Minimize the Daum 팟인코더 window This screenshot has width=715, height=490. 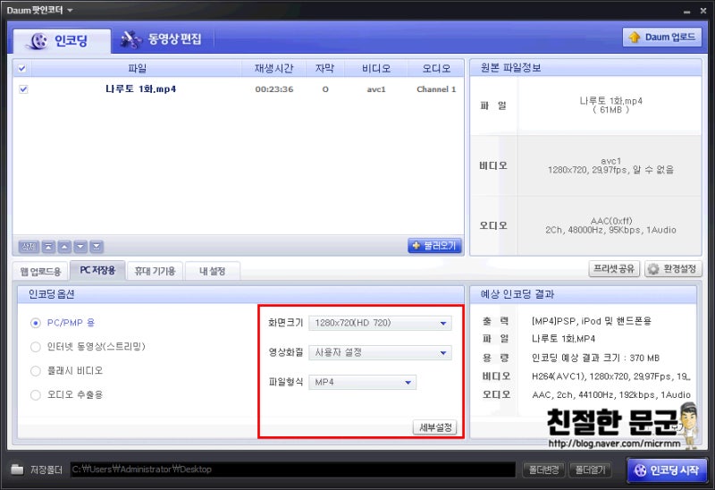coord(686,11)
